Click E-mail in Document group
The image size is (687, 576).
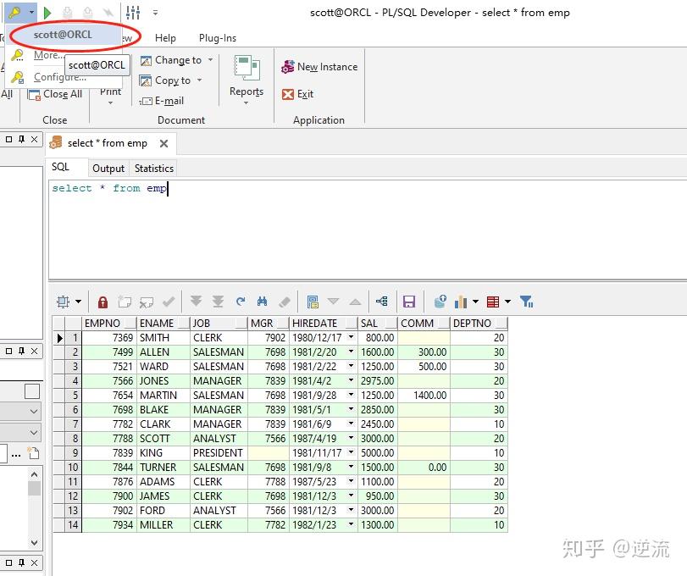(161, 101)
